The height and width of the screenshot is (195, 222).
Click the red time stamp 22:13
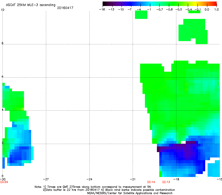point(166,182)
